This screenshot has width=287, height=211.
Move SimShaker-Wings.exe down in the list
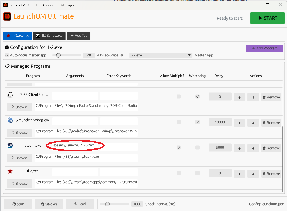tap(253, 123)
